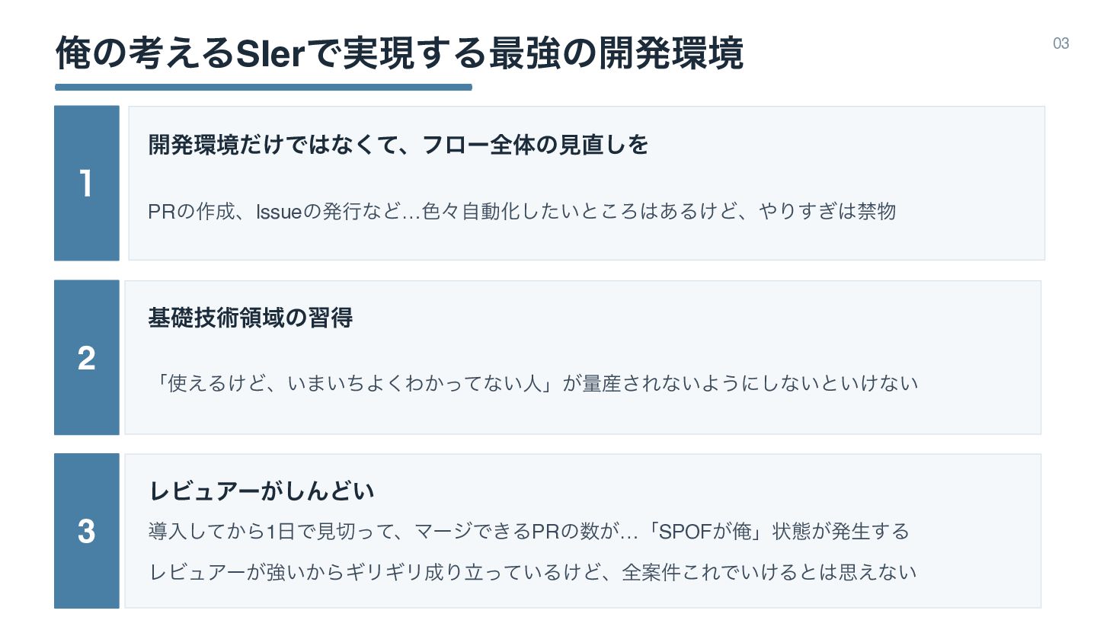The height and width of the screenshot is (617, 1097).
Task: Select heading 開発環境だけではなくて、フロー全体の見直しを
Action: (398, 145)
